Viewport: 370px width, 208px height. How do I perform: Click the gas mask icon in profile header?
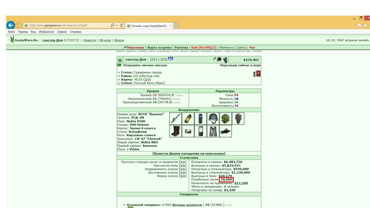click(x=219, y=59)
